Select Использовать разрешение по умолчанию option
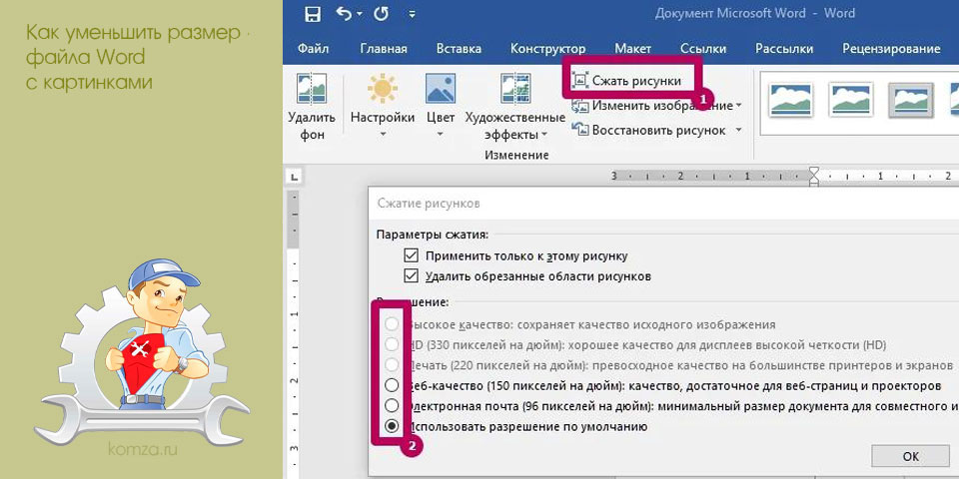959x479 pixels. pos(392,426)
